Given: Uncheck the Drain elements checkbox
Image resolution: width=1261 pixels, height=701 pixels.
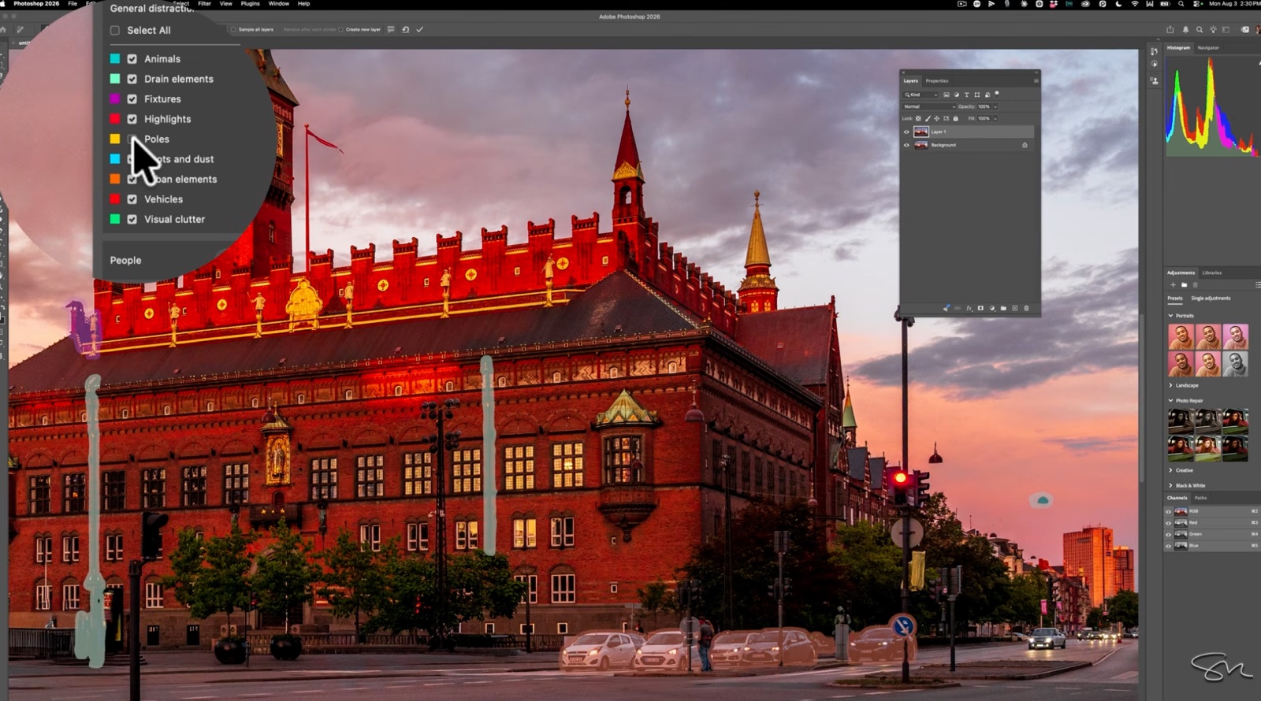Looking at the screenshot, I should pos(132,79).
